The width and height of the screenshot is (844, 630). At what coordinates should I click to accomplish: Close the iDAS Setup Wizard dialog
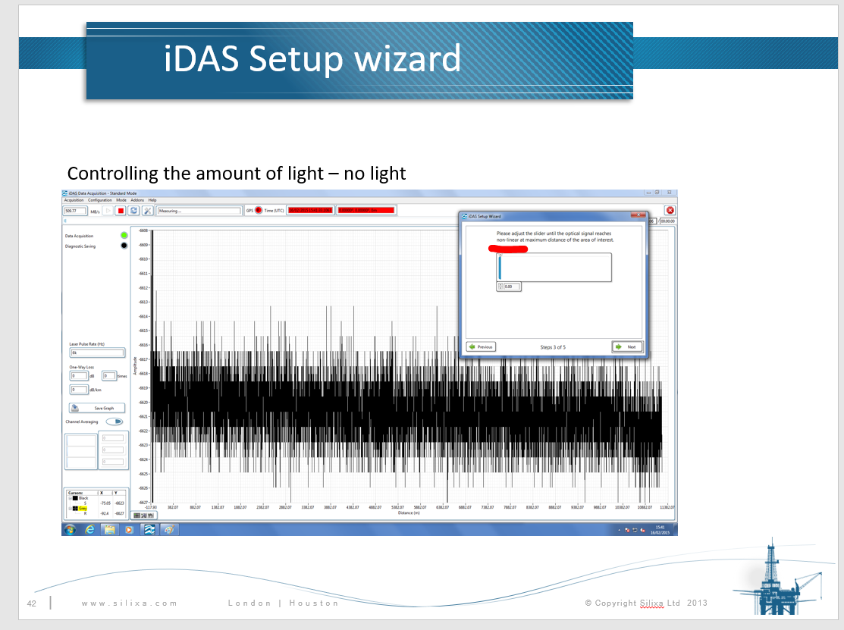click(638, 215)
